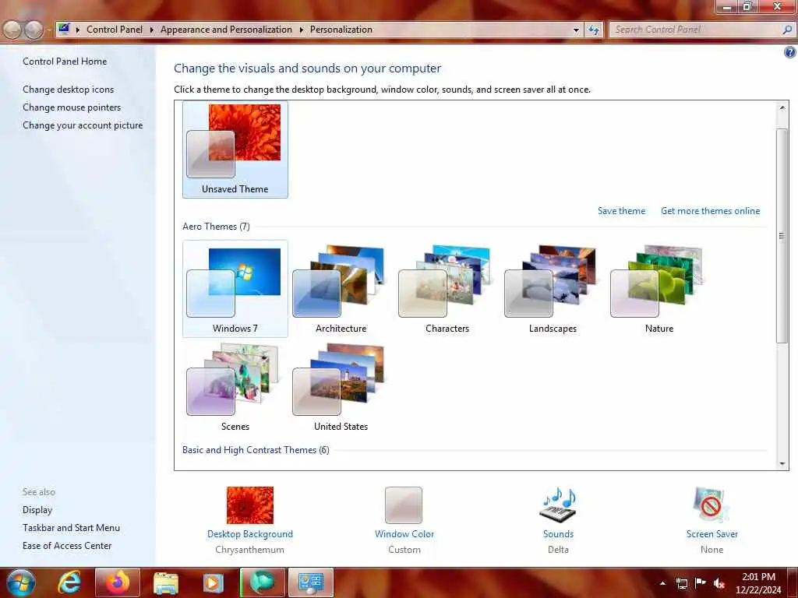
Task: Open the Window Color swatch
Action: (x=404, y=505)
